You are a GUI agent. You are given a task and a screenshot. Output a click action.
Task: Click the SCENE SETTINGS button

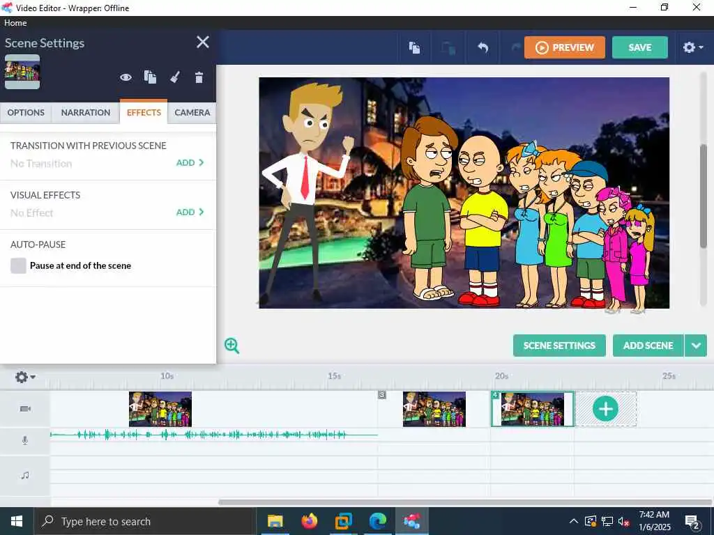(559, 346)
